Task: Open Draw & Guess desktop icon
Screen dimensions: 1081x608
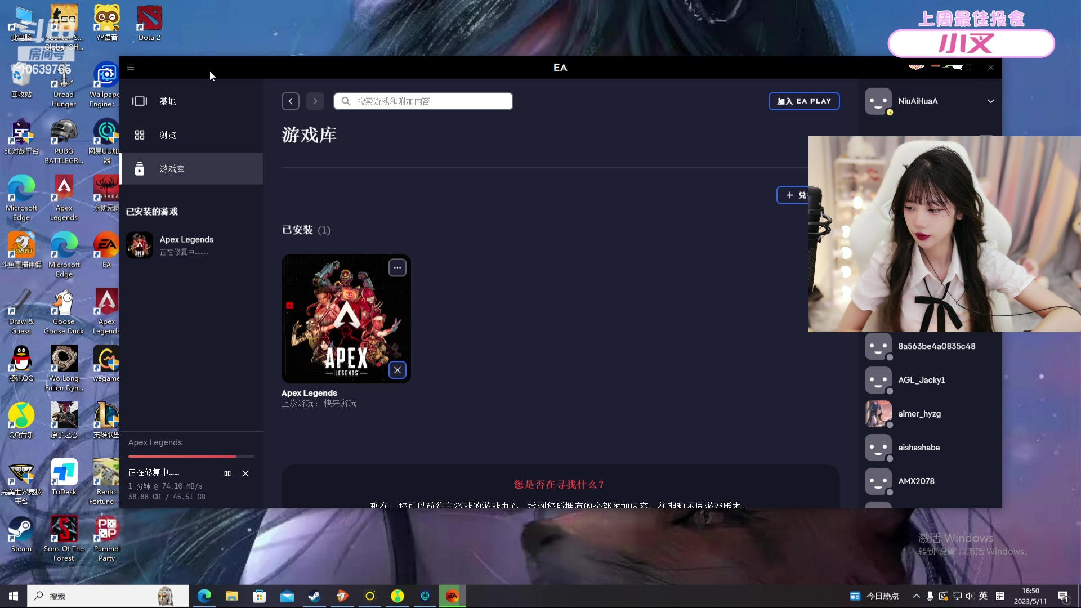Action: click(21, 312)
